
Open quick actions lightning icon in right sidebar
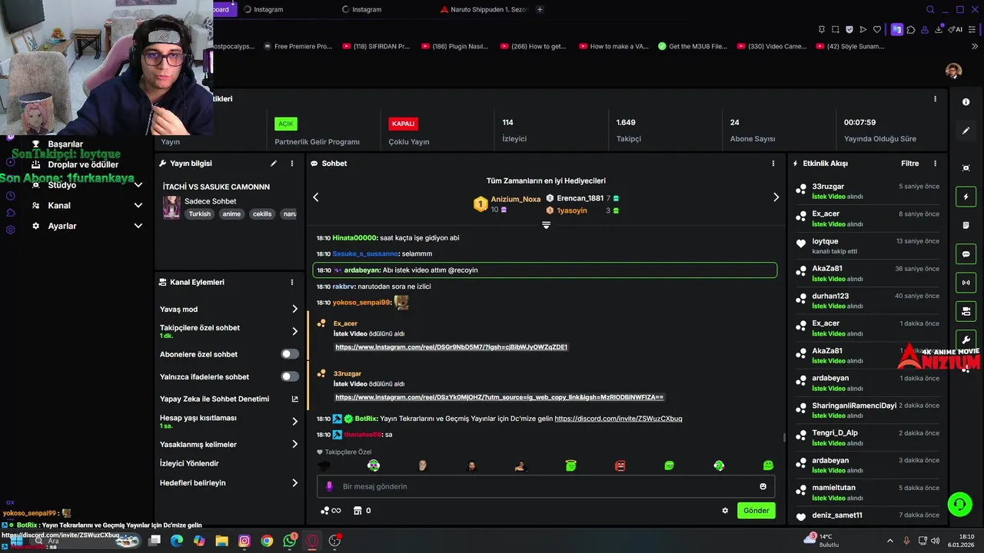pyautogui.click(x=966, y=197)
